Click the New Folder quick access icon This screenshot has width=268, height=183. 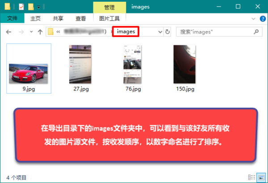click(31, 7)
